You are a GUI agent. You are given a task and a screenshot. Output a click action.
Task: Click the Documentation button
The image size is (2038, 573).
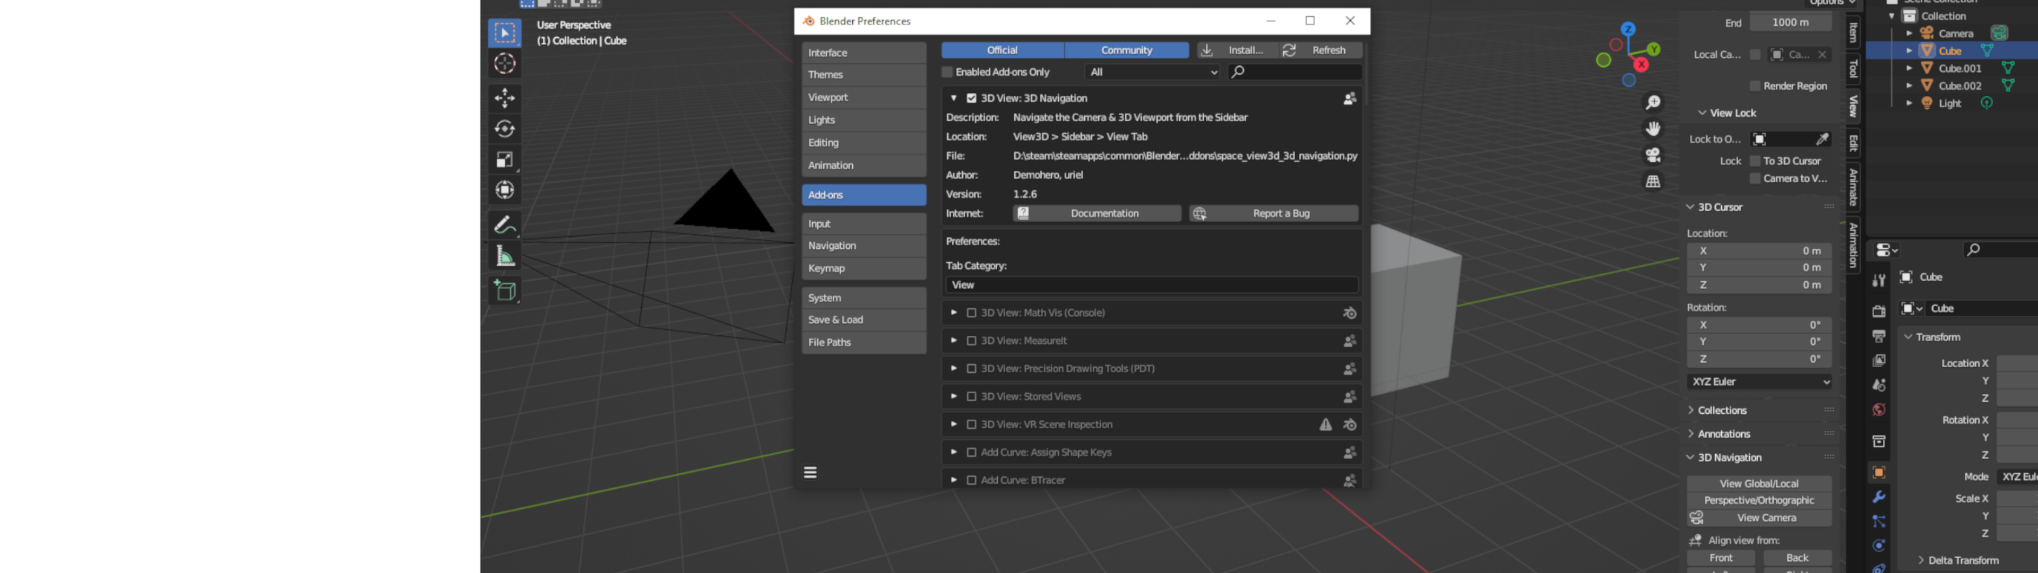pyautogui.click(x=1096, y=214)
